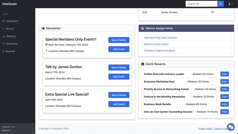Claim Feature in the Monthly Newsletter
This screenshot has height=134, width=238.
coord(224,97)
